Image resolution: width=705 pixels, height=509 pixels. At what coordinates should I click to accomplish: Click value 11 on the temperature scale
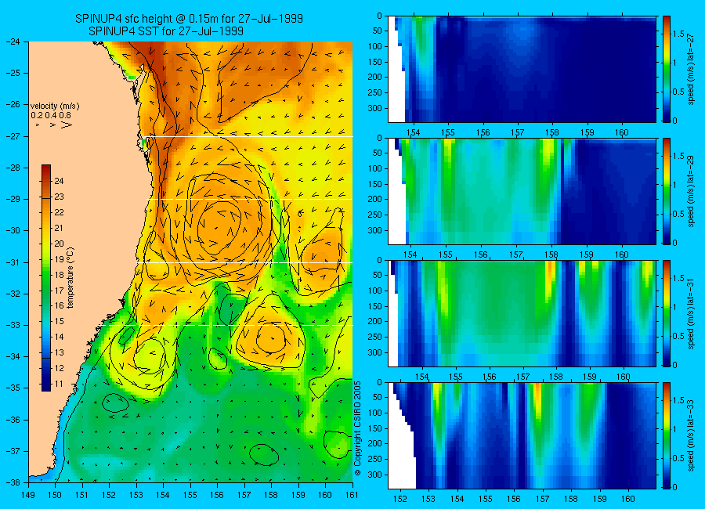coord(59,384)
